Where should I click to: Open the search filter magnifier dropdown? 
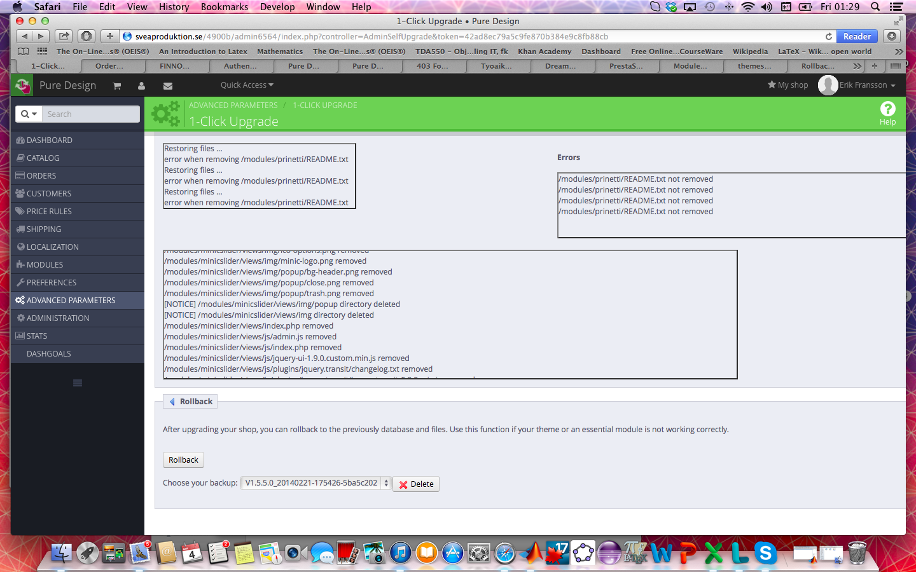[29, 114]
